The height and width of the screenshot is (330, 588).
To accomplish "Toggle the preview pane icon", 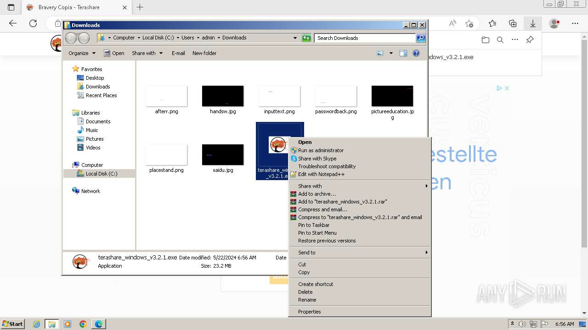I will (403, 53).
